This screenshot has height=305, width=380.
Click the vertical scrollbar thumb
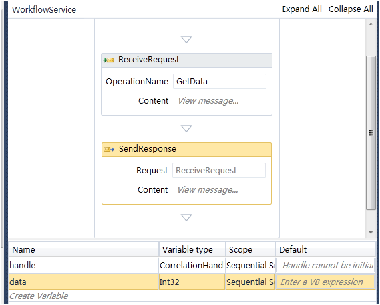coord(371,133)
